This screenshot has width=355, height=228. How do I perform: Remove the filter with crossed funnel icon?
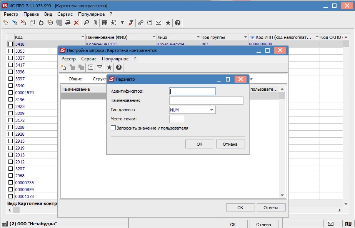pos(131,23)
